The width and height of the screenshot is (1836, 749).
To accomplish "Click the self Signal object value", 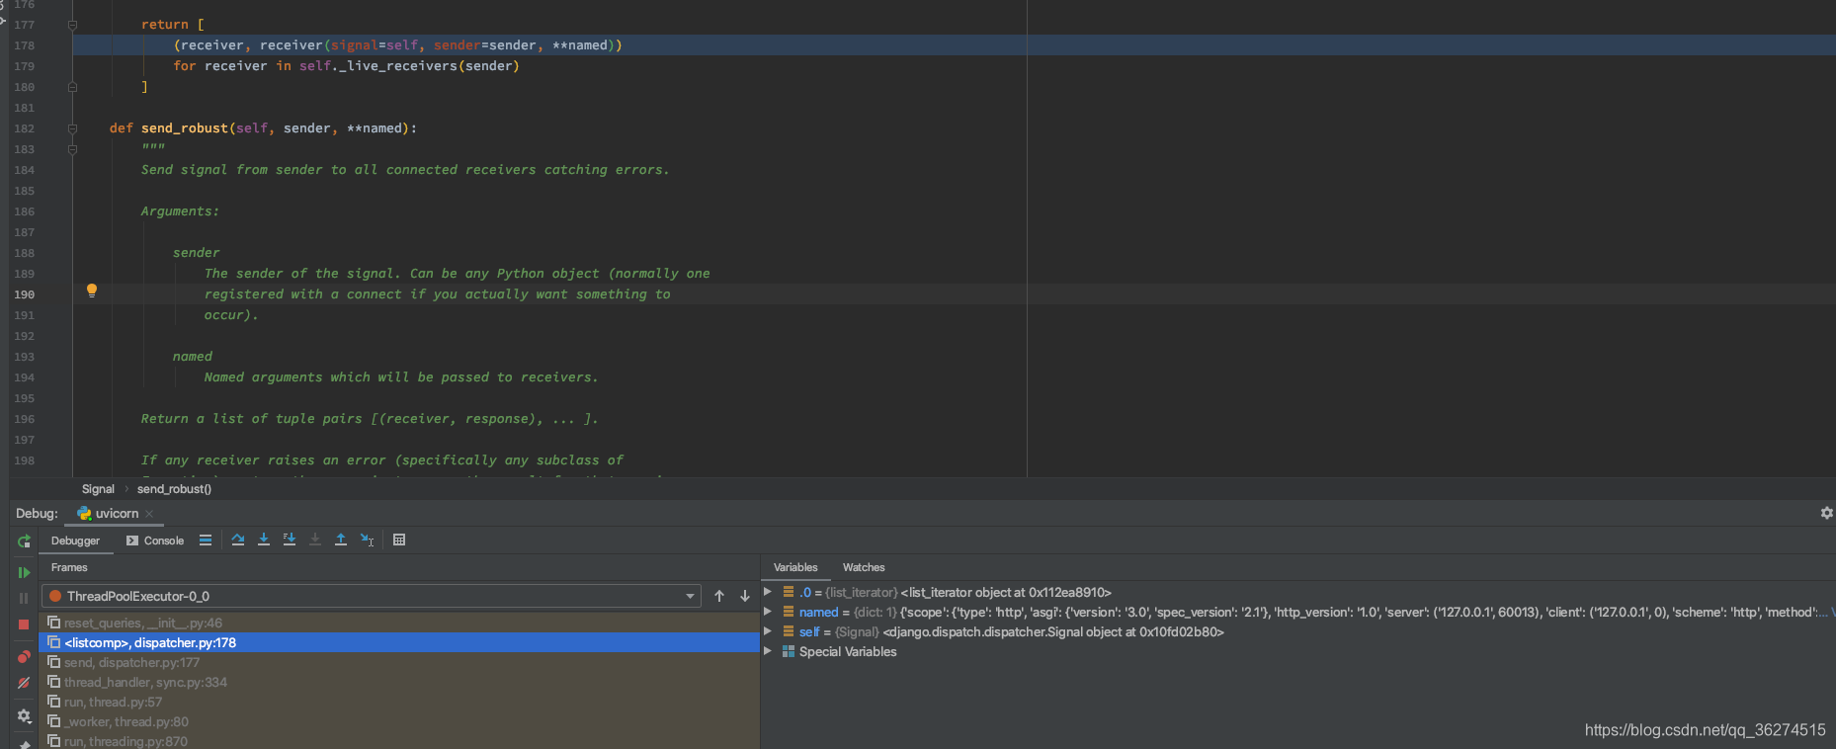I will [x=1053, y=632].
